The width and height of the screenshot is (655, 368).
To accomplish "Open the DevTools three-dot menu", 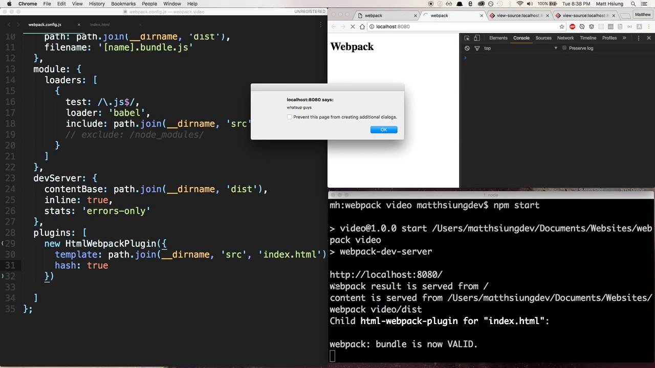I will 638,38.
